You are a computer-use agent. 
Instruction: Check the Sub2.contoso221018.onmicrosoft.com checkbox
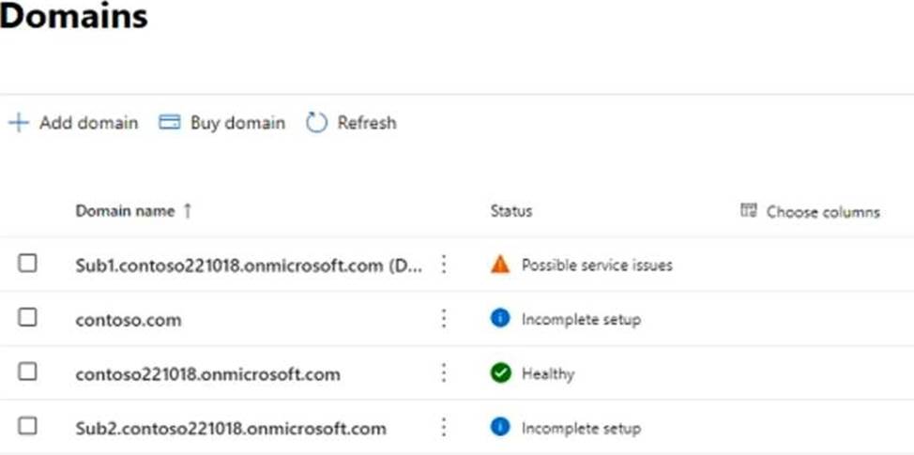tap(27, 426)
